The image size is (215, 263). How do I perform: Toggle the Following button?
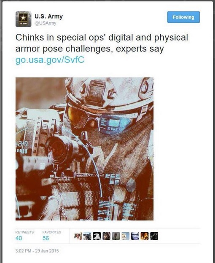(x=183, y=17)
